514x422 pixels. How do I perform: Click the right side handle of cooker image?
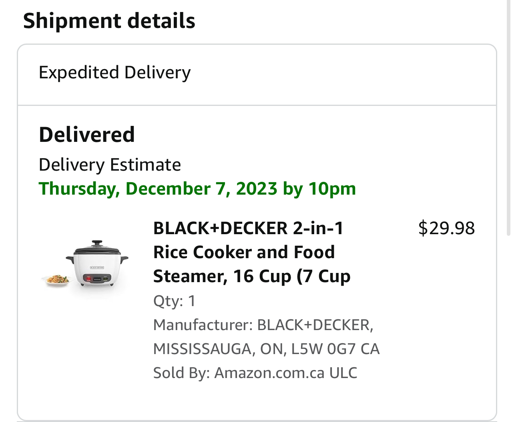point(125,260)
